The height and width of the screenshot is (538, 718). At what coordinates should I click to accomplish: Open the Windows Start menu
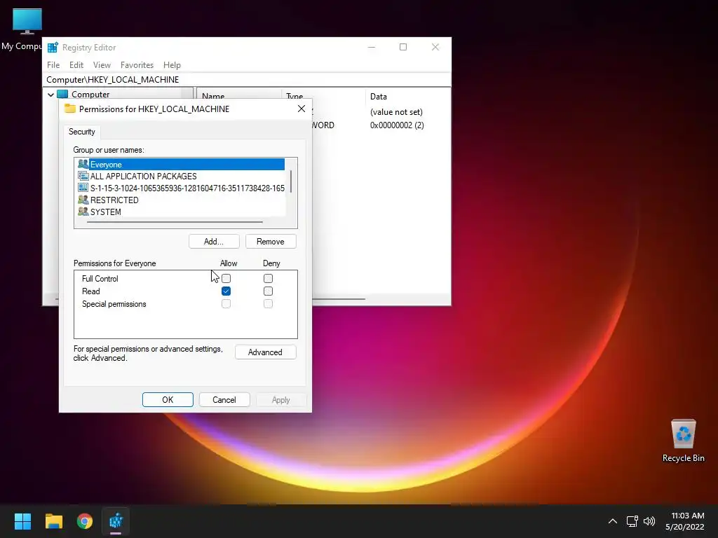pos(22,521)
